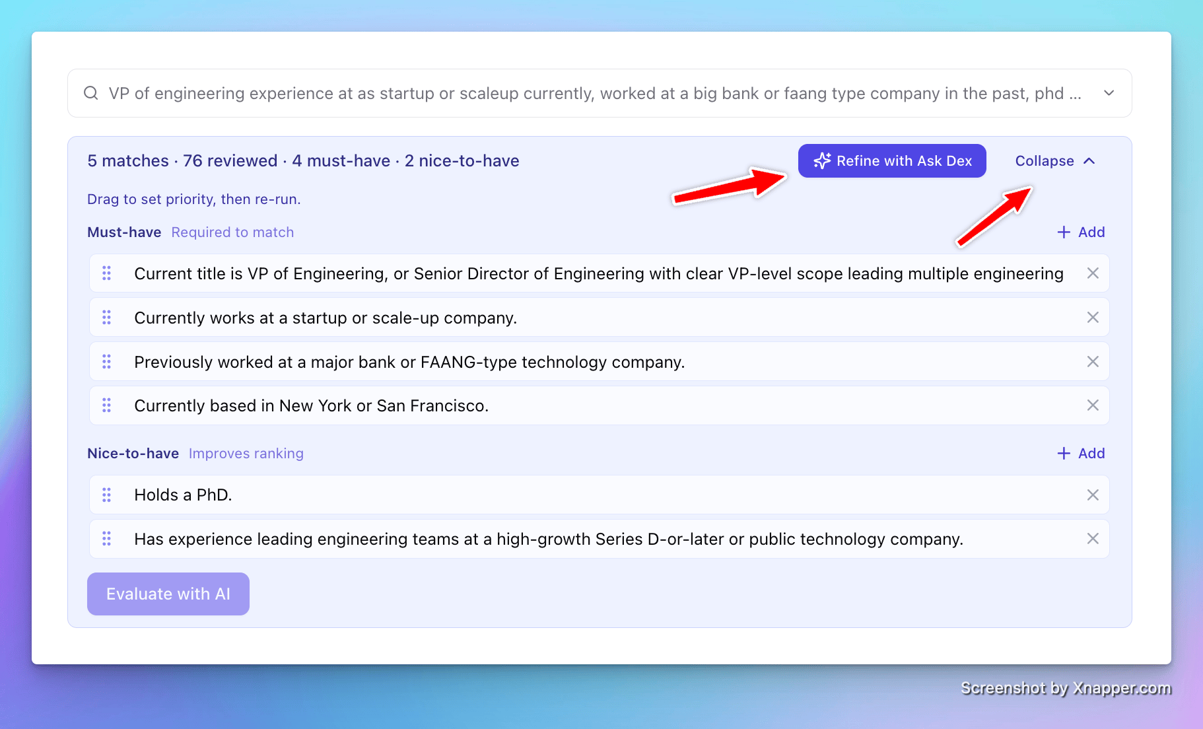
Task: Click the search magnifier icon
Action: coord(91,93)
